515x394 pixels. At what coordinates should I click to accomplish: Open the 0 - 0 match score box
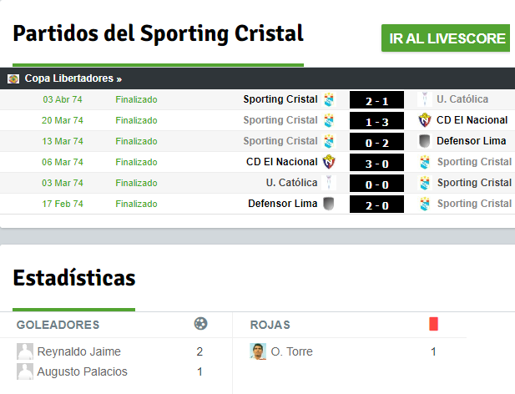tap(376, 183)
